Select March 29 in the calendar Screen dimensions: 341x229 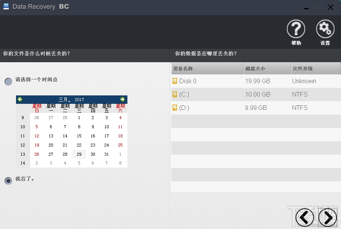(79, 154)
